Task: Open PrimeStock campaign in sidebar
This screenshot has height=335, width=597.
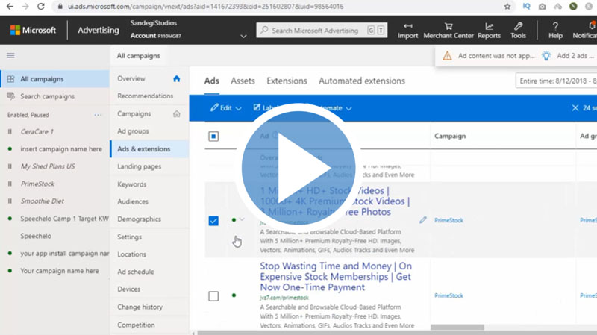Action: [37, 184]
